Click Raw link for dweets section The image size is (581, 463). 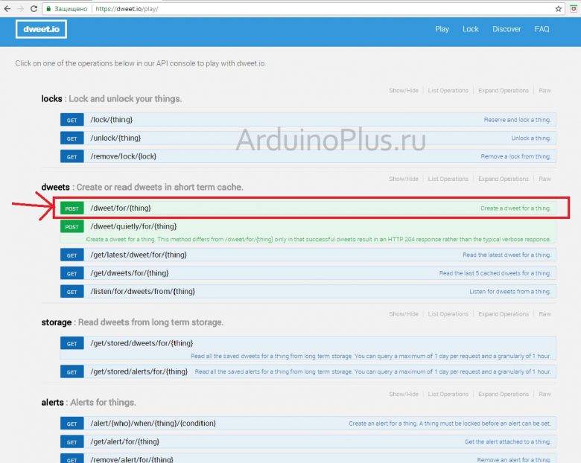click(x=545, y=179)
